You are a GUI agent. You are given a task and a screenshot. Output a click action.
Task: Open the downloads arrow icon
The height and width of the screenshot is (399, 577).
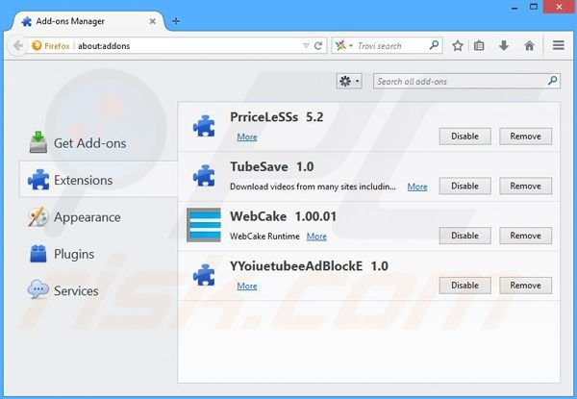[504, 45]
